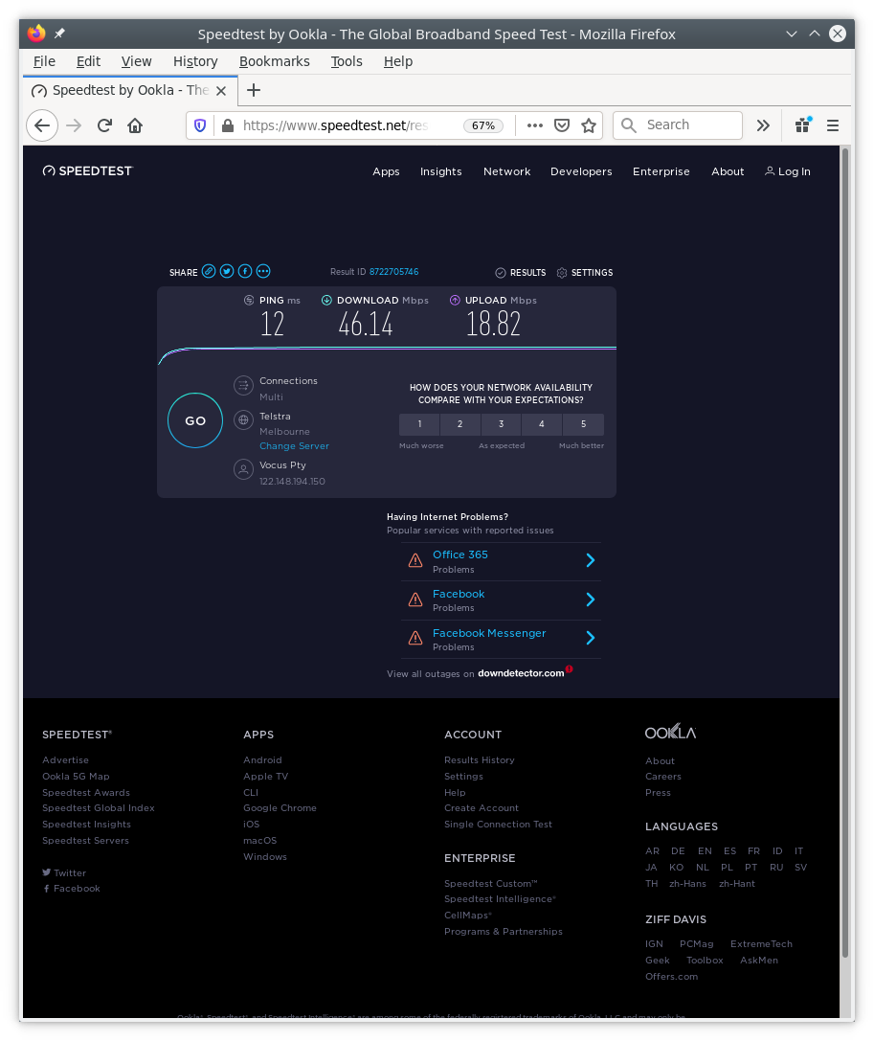The height and width of the screenshot is (1041, 874).
Task: Open a new tab with plus button
Action: (x=254, y=90)
